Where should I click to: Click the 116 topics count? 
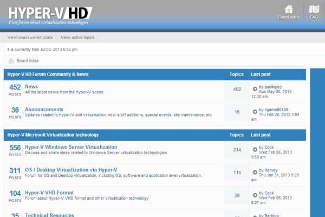click(237, 173)
